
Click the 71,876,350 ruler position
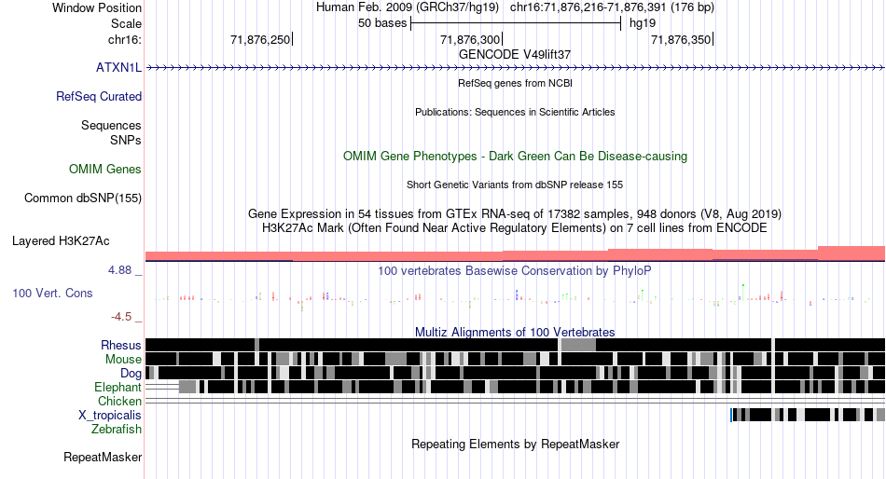[x=681, y=39]
